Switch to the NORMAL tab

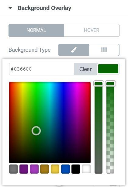[36, 30]
